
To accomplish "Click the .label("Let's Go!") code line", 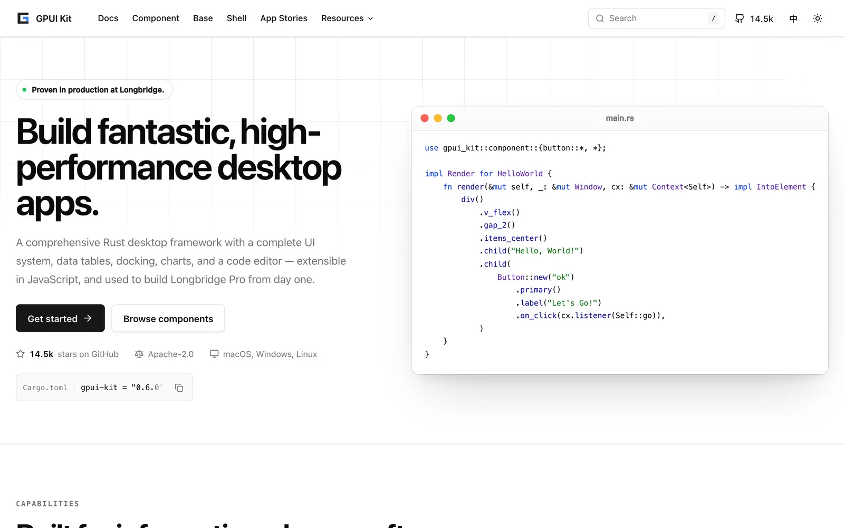I will pos(559,303).
